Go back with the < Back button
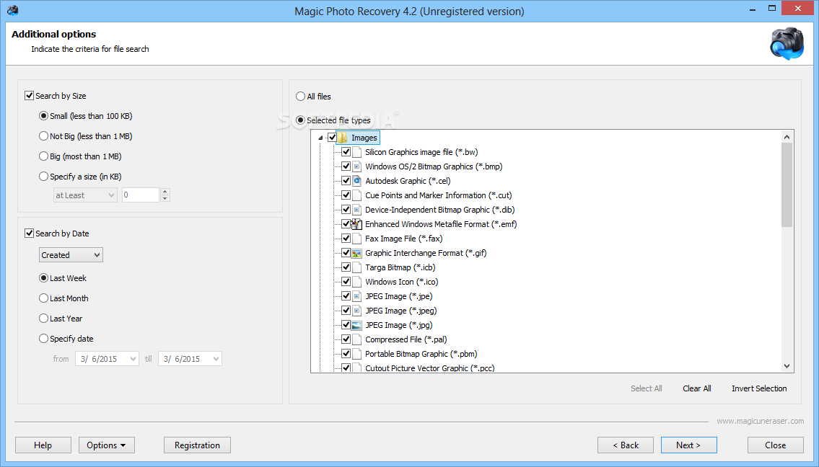The height and width of the screenshot is (467, 819). (626, 445)
